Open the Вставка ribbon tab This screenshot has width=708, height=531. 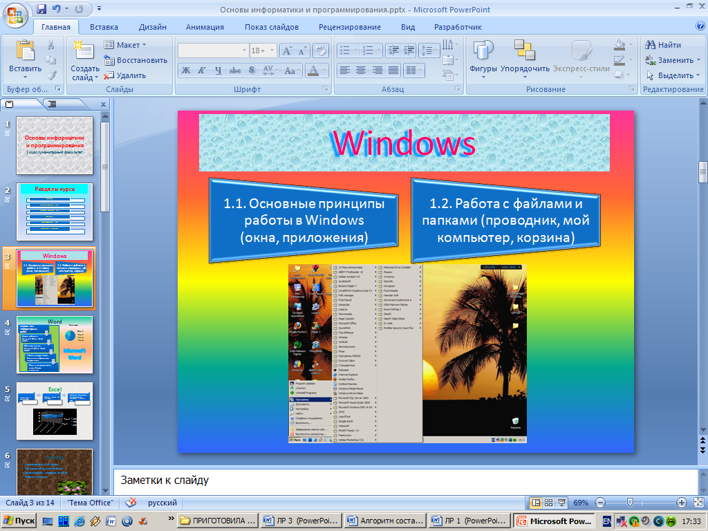click(x=104, y=27)
